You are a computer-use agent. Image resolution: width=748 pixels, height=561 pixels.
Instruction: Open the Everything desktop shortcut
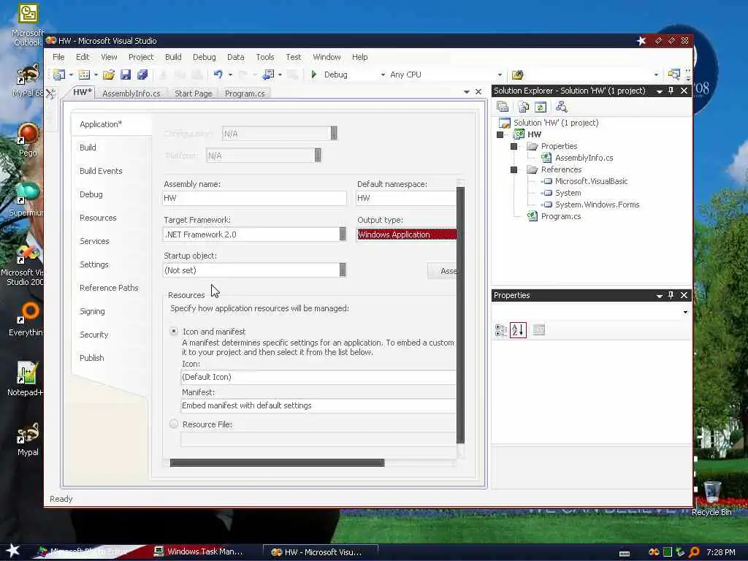coord(26,318)
